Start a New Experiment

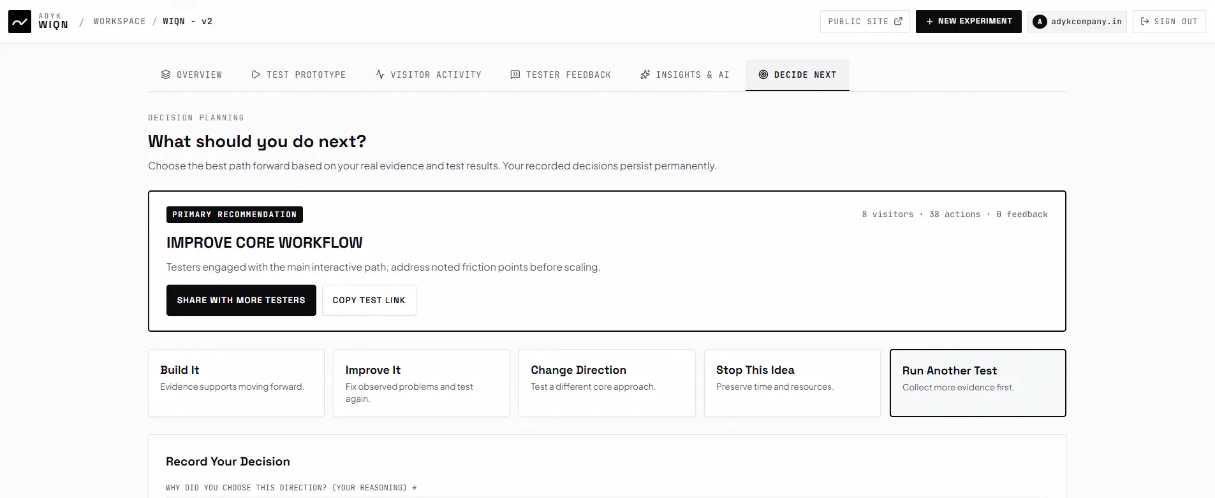click(x=969, y=22)
